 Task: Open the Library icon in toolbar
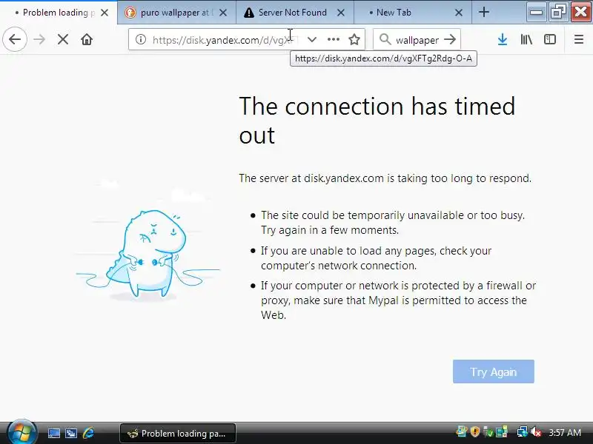point(526,39)
